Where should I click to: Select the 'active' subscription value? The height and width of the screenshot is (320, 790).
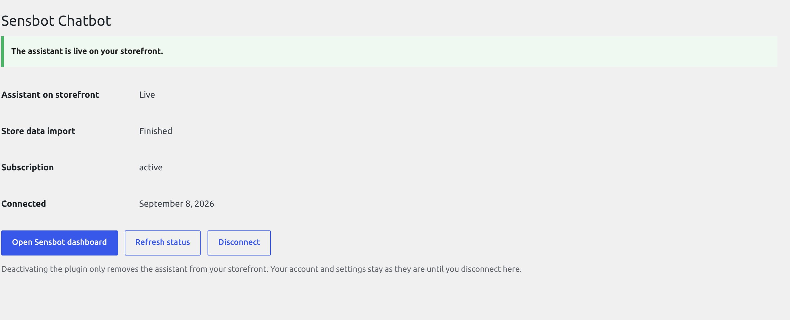[151, 168]
